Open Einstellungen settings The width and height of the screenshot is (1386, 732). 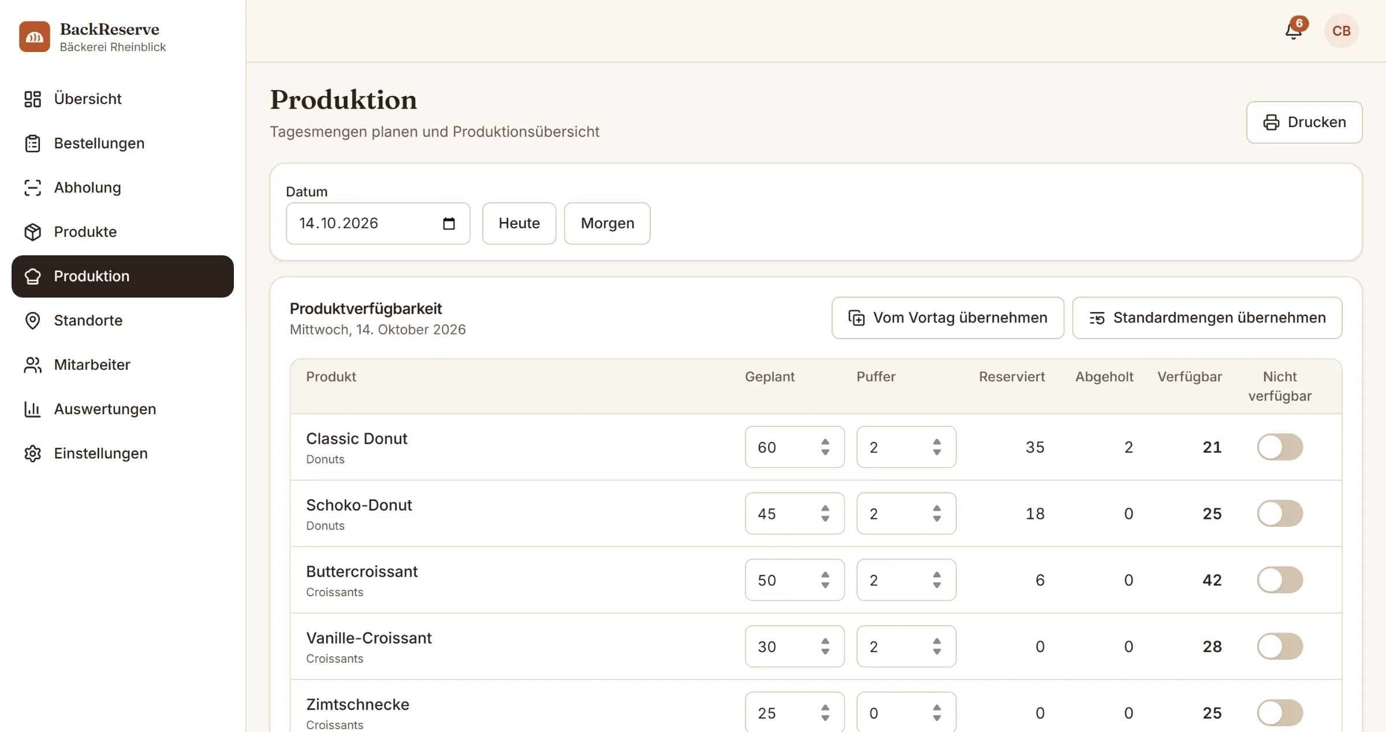122,454
